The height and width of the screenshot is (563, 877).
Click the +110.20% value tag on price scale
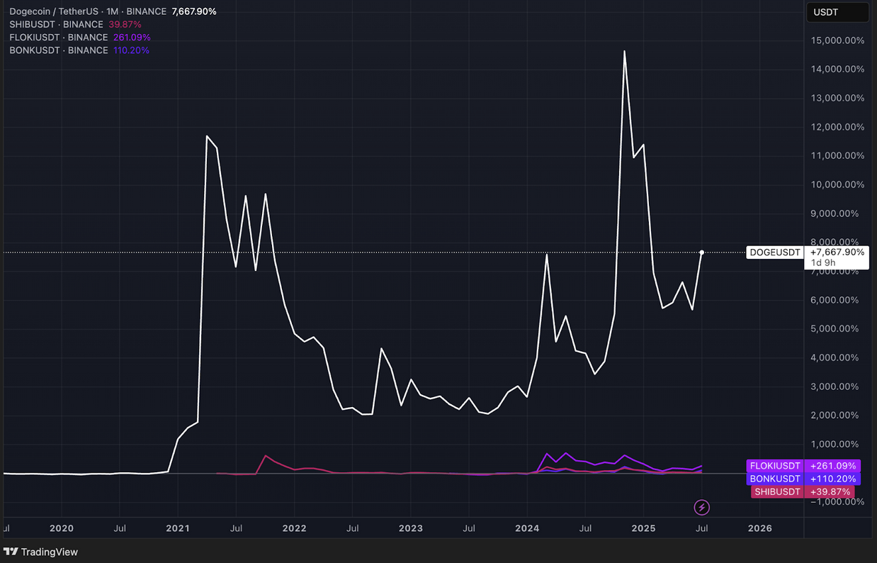(833, 479)
